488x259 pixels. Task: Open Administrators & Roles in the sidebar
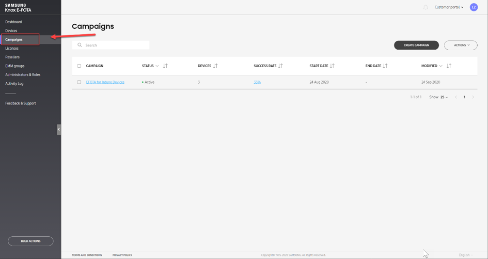(23, 75)
